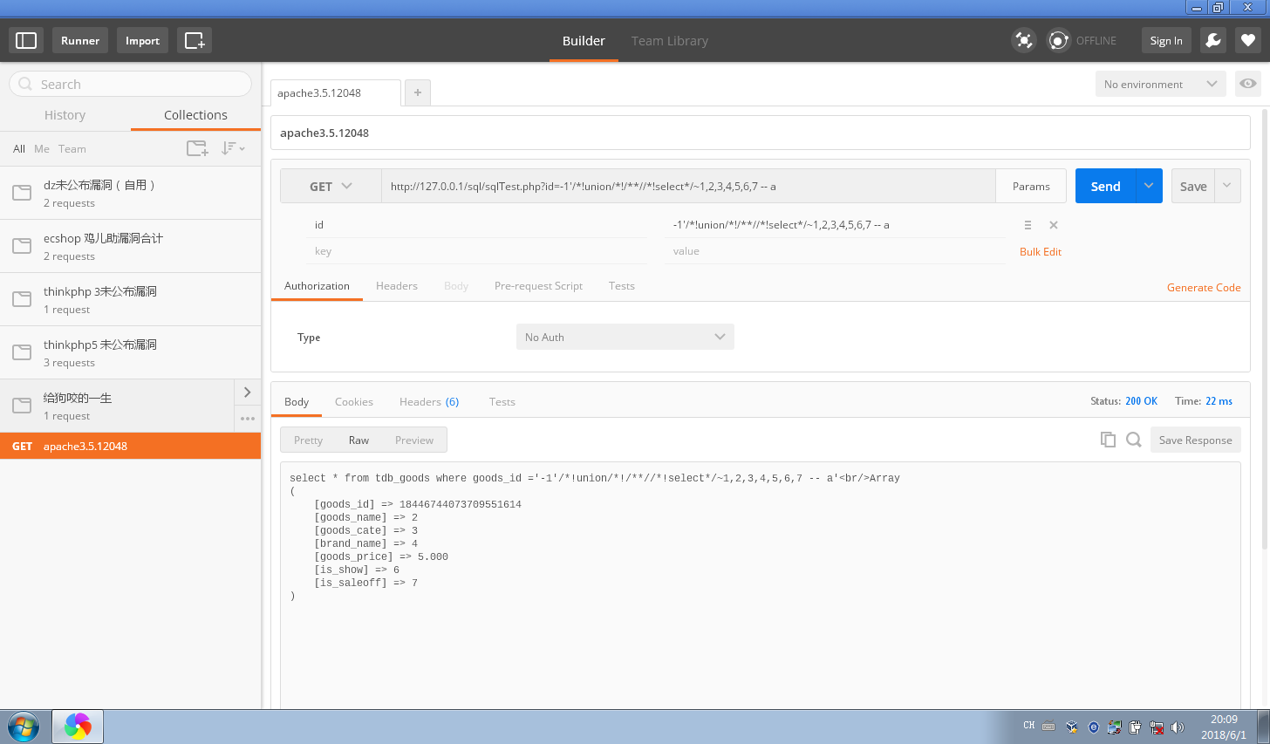
Task: Open the volume speaker tray icon
Action: (1178, 727)
